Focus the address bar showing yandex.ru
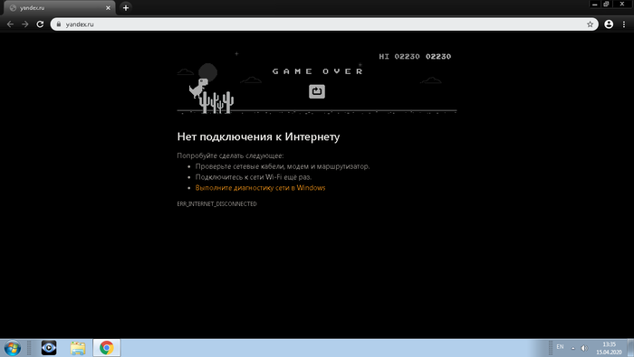This screenshot has width=634, height=357. click(x=324, y=24)
